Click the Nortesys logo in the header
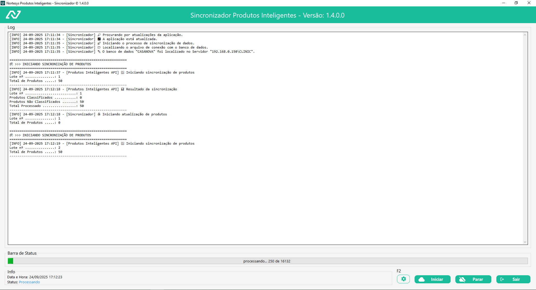This screenshot has height=290, width=536. click(13, 15)
